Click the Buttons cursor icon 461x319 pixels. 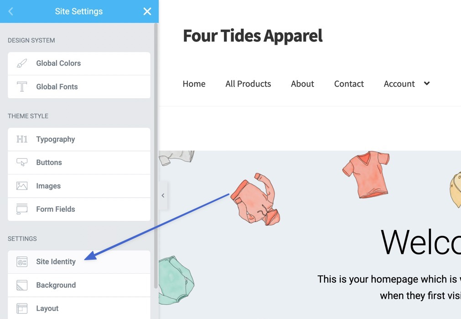coord(22,162)
